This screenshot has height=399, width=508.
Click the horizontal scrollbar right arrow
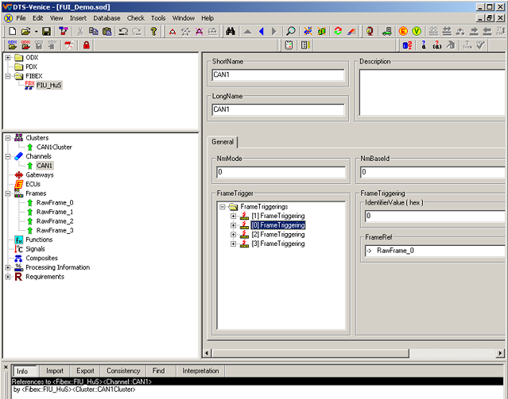click(x=501, y=353)
